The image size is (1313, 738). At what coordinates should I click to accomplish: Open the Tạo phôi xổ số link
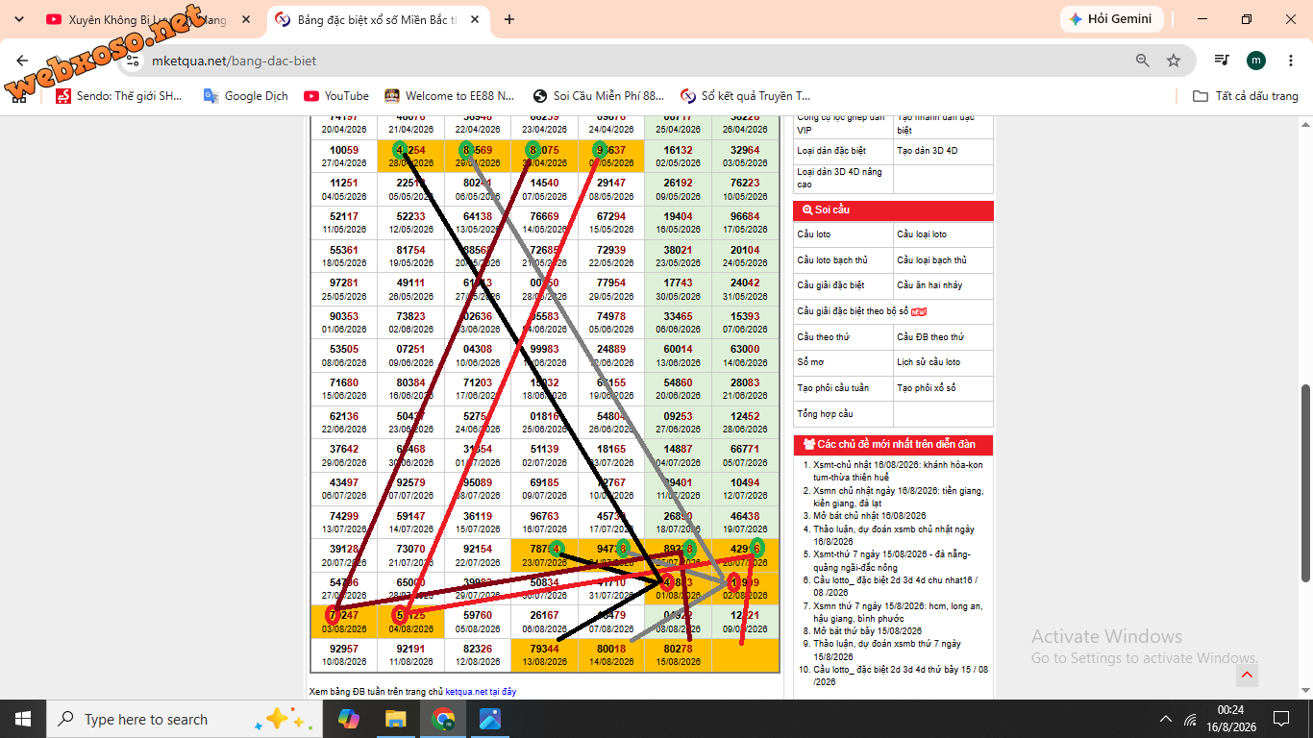click(x=929, y=388)
